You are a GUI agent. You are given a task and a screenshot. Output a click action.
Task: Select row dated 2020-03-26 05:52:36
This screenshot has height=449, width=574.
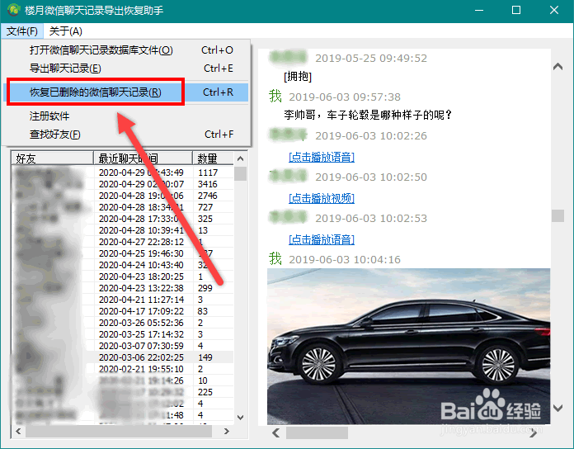123,323
